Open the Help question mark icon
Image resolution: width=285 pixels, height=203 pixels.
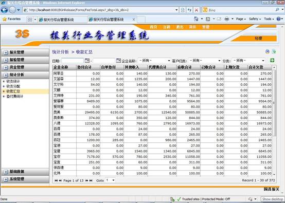click(278, 19)
